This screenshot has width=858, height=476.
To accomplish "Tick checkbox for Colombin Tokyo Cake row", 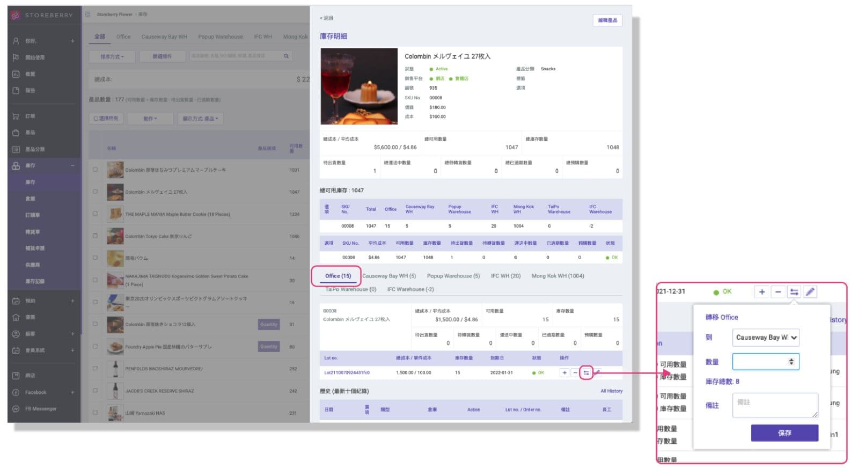I will [x=96, y=236].
